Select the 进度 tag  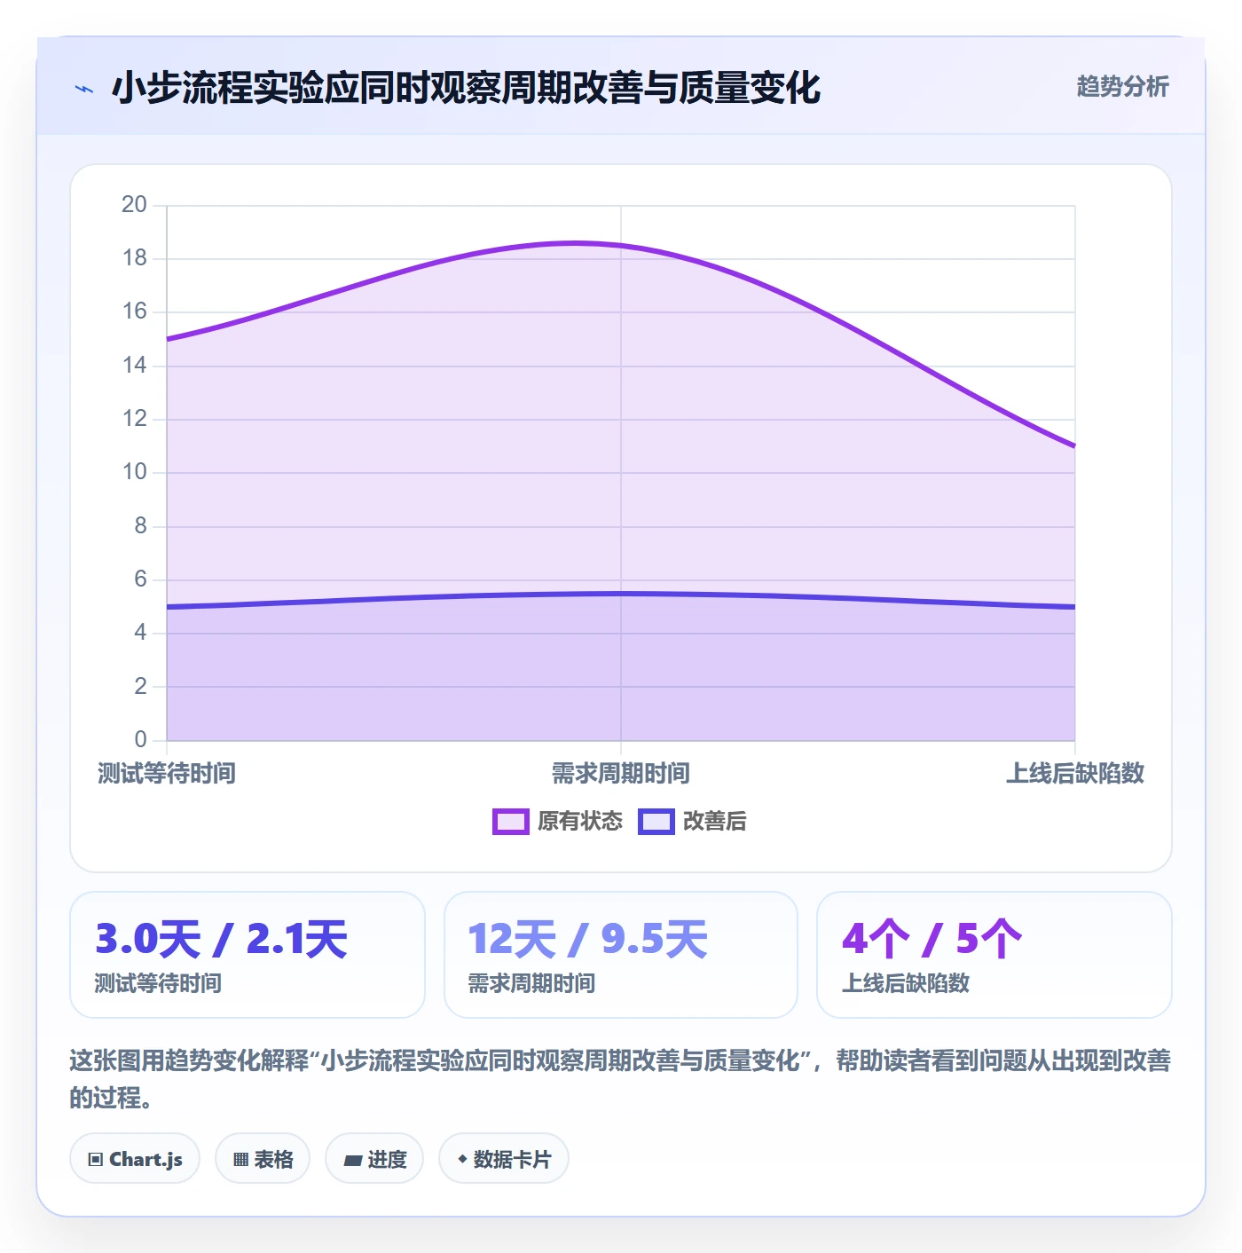pyautogui.click(x=374, y=1158)
